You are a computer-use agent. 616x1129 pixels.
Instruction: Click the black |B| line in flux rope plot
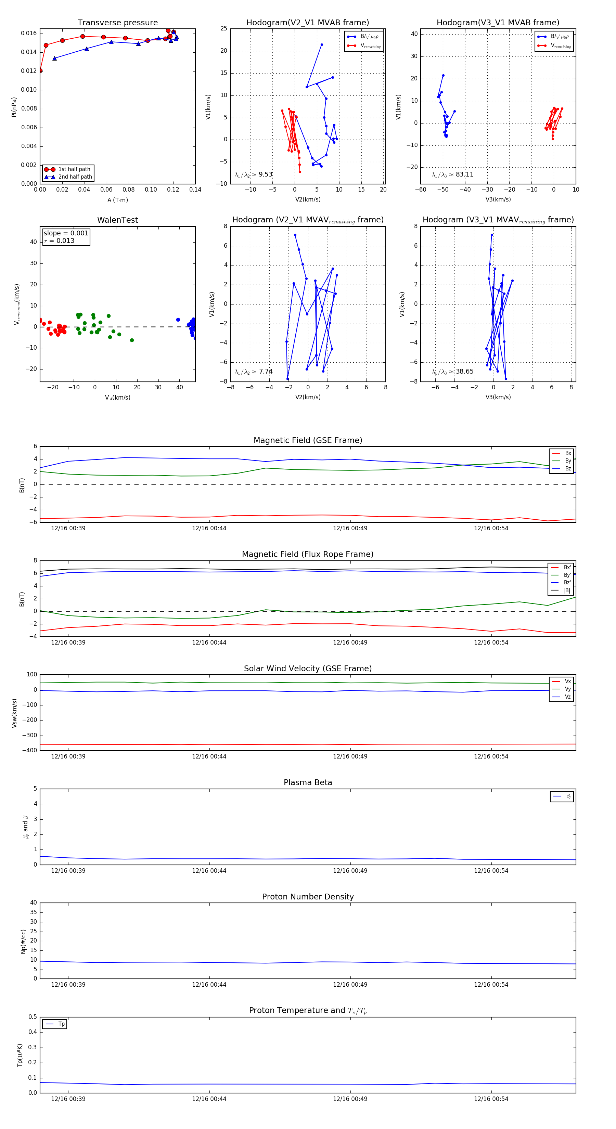pyautogui.click(x=308, y=569)
